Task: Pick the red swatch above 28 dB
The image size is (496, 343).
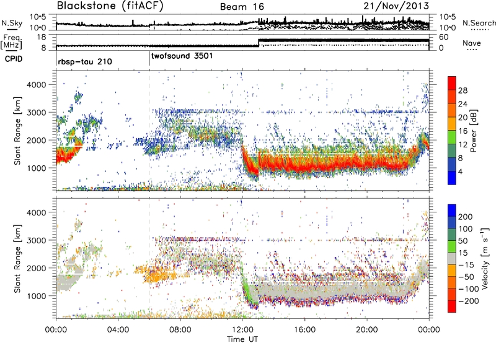Action: [x=452, y=83]
